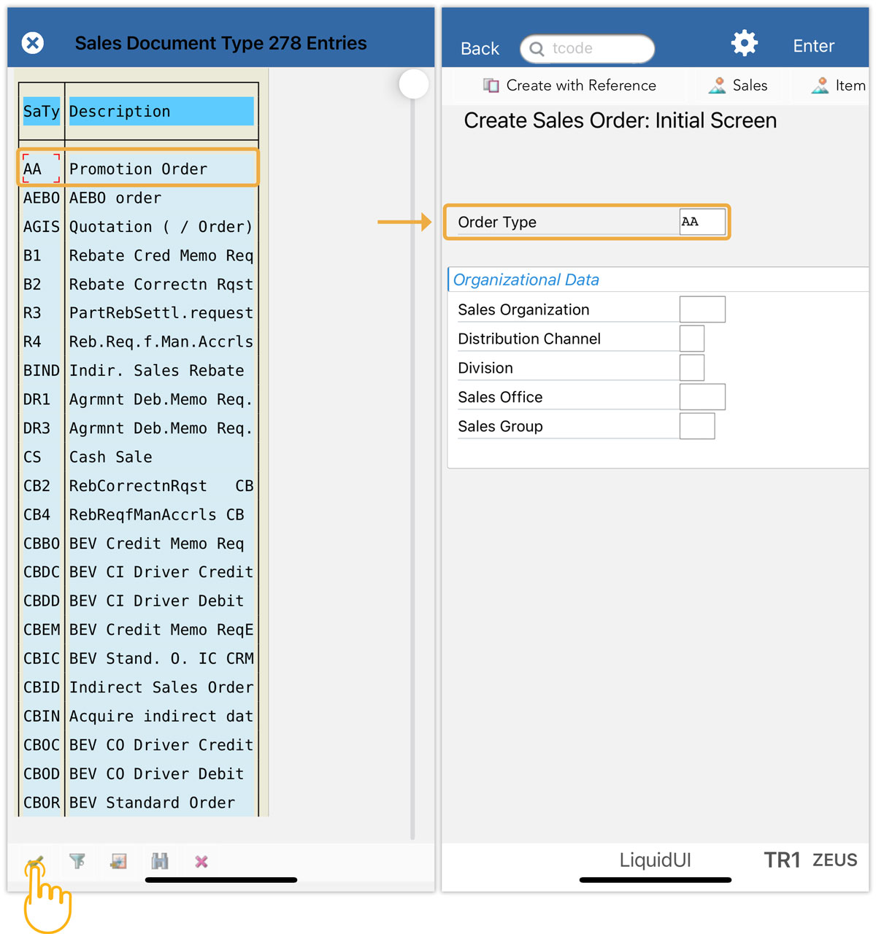The image size is (876, 934).
Task: Select the AEBO order row
Action: tap(139, 198)
